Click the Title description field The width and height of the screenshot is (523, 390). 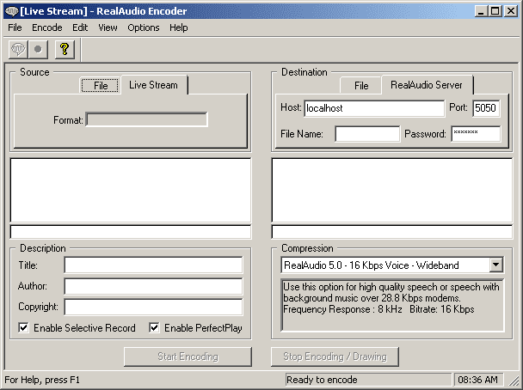click(x=153, y=265)
